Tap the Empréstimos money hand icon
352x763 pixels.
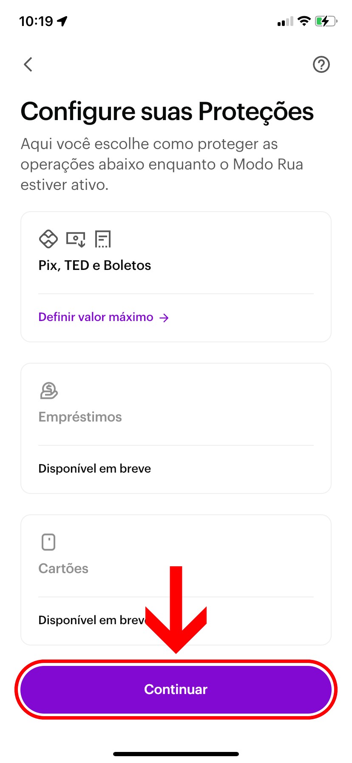(48, 390)
